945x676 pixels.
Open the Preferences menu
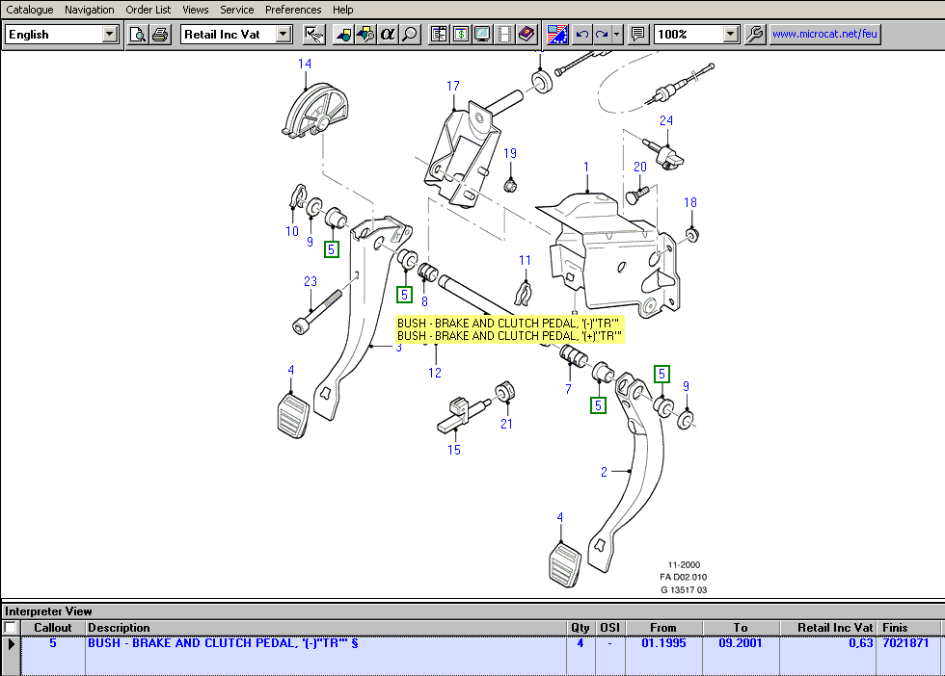[x=293, y=10]
